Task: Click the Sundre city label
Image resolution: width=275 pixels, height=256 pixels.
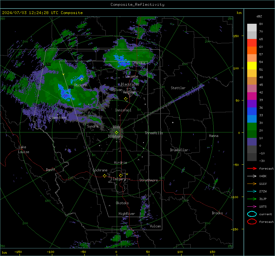Action: pyautogui.click(x=93, y=126)
